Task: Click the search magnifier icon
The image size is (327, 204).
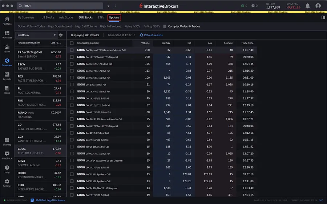Action: (20, 6)
